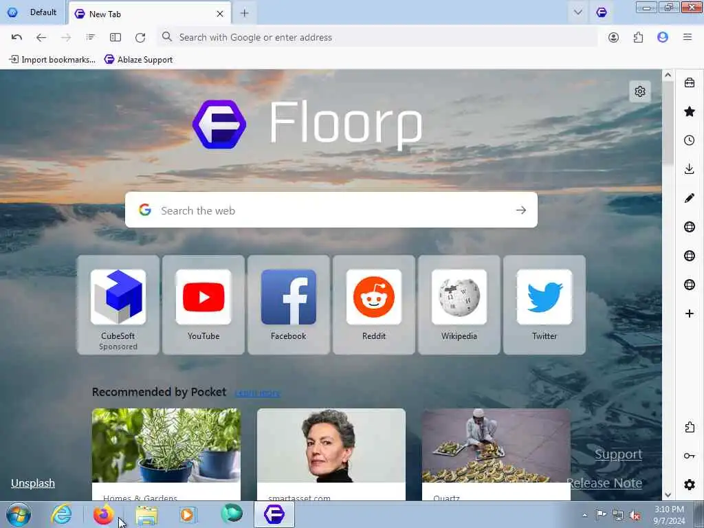Screen dimensions: 704x528
Task: Follow the Unsplash image credit link
Action: tap(33, 483)
